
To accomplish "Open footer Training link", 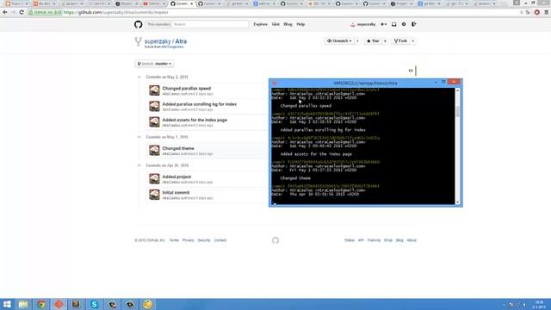I will (x=374, y=240).
